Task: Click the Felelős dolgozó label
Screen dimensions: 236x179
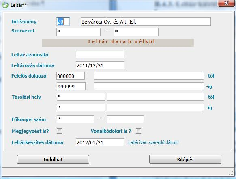Action: [29, 76]
